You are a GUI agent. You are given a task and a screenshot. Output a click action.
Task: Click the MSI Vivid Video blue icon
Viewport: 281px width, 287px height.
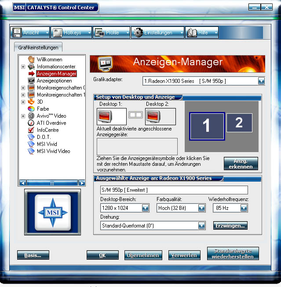pyautogui.click(x=31, y=151)
